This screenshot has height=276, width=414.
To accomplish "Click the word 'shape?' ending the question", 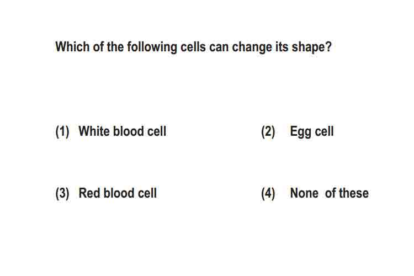I will pyautogui.click(x=311, y=47).
